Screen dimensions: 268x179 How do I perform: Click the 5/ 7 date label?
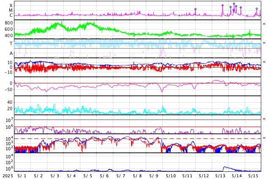[x=121, y=176]
